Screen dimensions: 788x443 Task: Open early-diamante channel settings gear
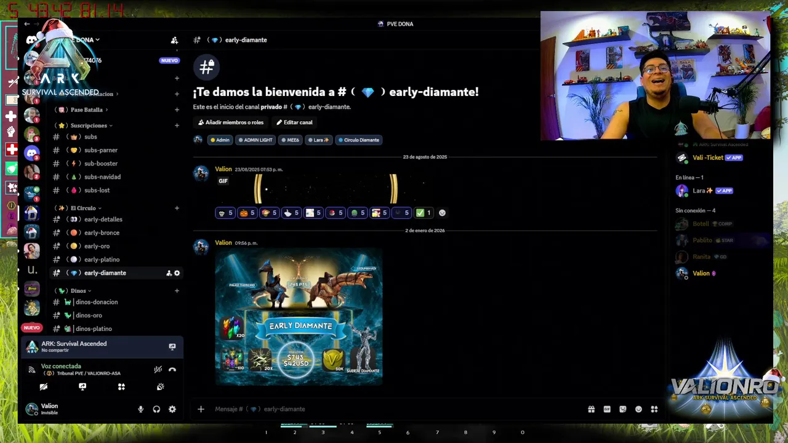(177, 273)
